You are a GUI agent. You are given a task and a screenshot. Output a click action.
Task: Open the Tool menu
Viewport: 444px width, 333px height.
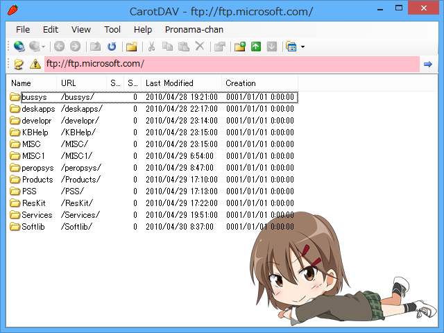112,29
